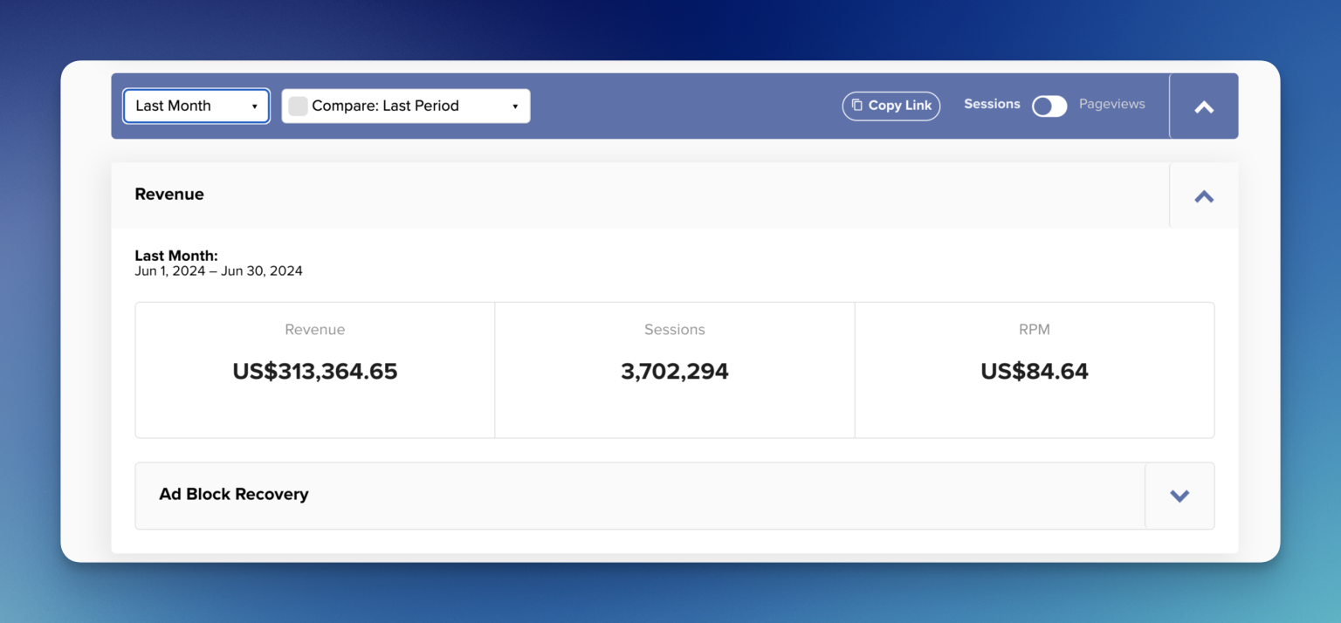Click the copy icon in Copy Link
1341x623 pixels.
click(857, 106)
